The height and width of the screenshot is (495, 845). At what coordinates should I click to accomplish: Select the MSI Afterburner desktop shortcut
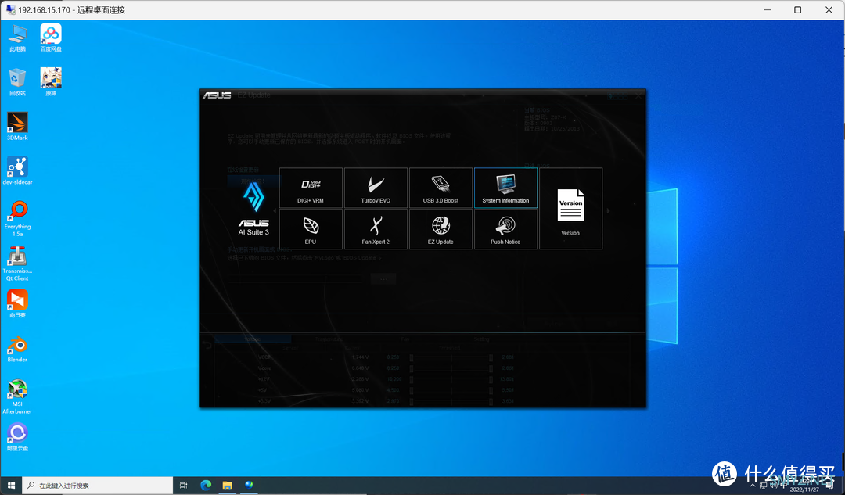[17, 396]
